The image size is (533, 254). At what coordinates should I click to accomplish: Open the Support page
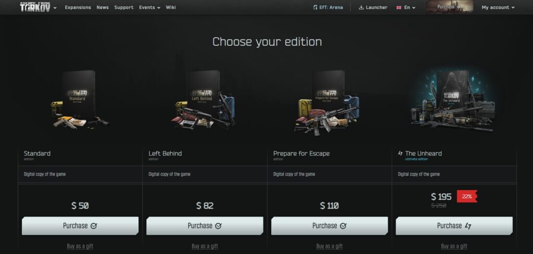point(124,7)
